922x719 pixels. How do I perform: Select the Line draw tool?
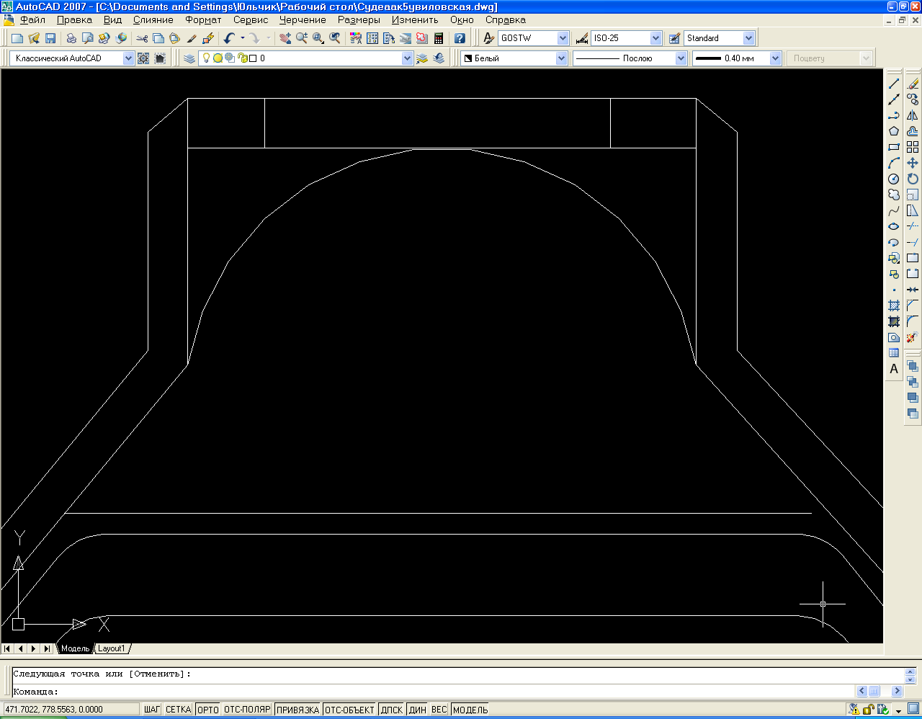[x=894, y=84]
